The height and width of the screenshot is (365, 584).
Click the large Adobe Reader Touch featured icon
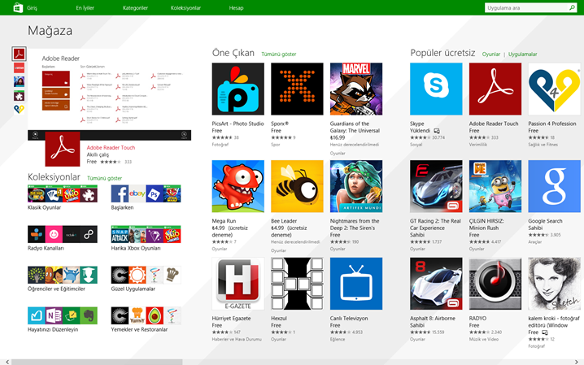click(x=63, y=149)
